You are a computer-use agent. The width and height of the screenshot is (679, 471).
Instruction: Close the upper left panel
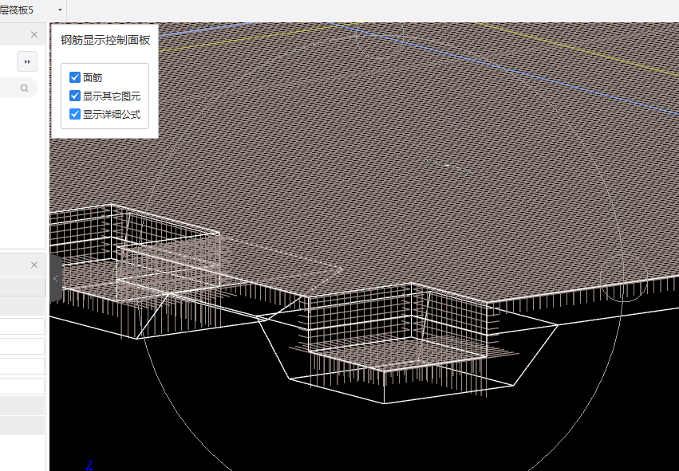(x=34, y=34)
